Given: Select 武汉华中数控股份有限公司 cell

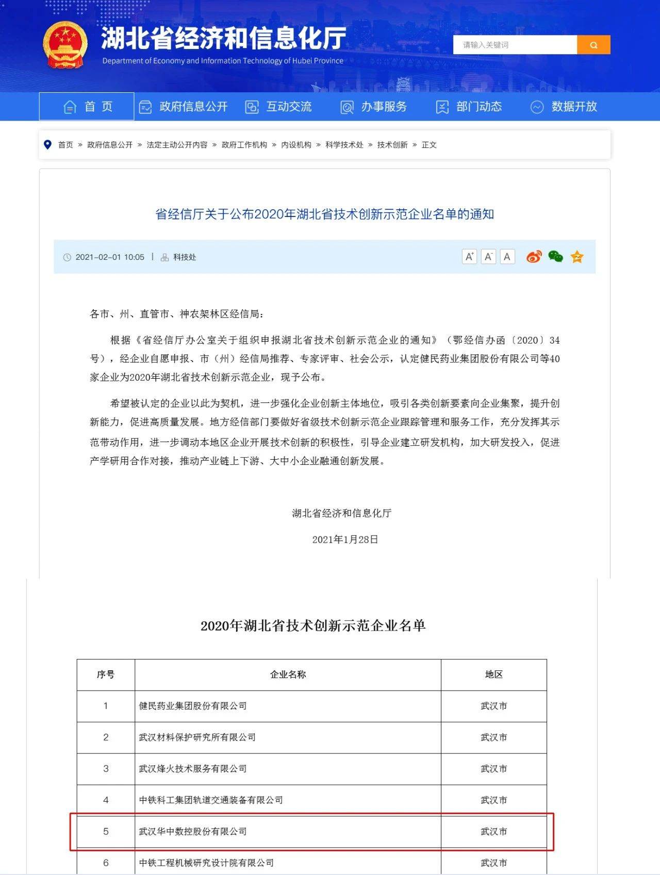Looking at the screenshot, I should (x=288, y=832).
